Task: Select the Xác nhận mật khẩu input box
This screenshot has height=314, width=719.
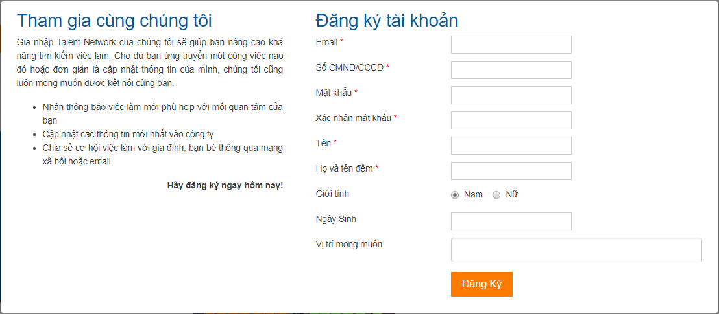Action: [x=511, y=120]
